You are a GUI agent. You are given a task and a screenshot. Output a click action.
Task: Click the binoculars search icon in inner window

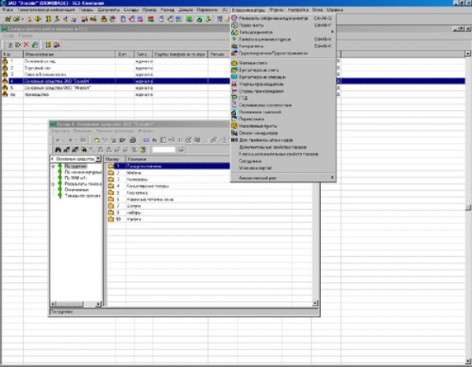(56, 149)
